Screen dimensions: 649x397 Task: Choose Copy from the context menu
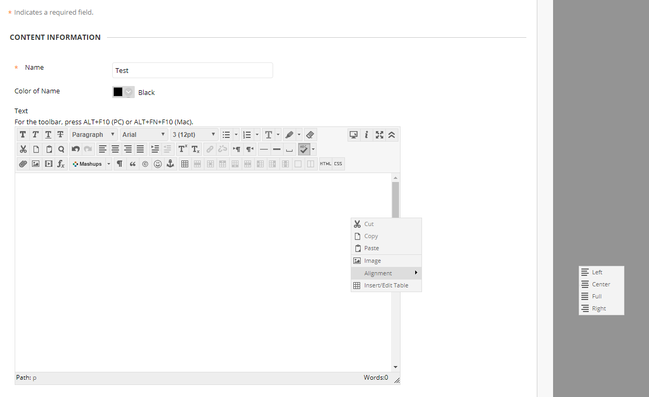coord(386,236)
